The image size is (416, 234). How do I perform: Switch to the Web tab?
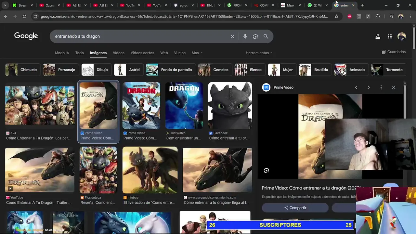click(x=164, y=53)
